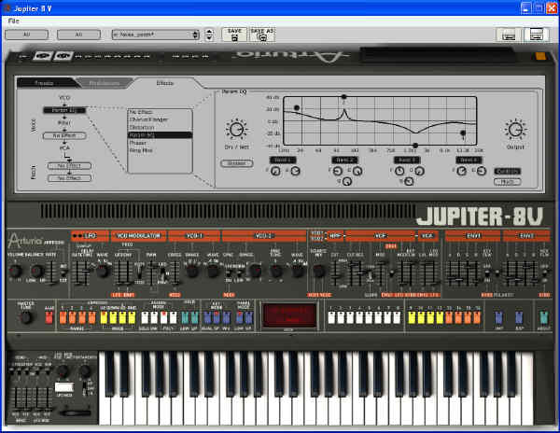The image size is (560, 433).
Task: Click the SAVE AS icon button
Action: tap(262, 35)
